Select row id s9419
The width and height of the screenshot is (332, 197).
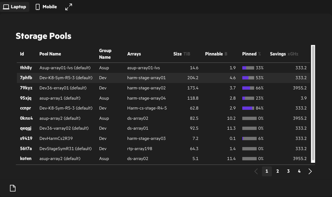pos(26,138)
